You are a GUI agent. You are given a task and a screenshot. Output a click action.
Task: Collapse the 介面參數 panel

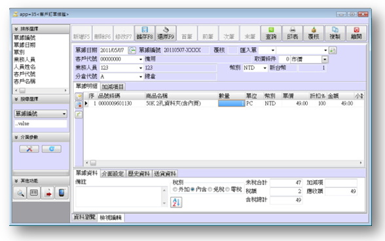[x=16, y=137]
